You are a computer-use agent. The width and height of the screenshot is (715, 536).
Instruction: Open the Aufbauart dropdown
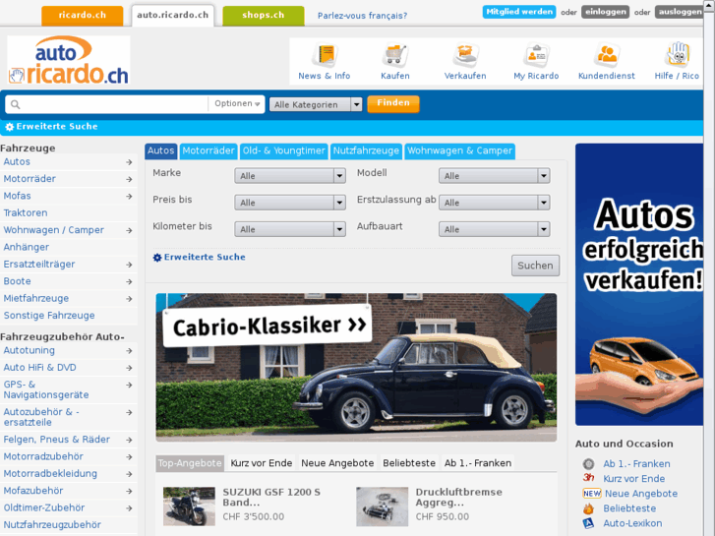[495, 229]
